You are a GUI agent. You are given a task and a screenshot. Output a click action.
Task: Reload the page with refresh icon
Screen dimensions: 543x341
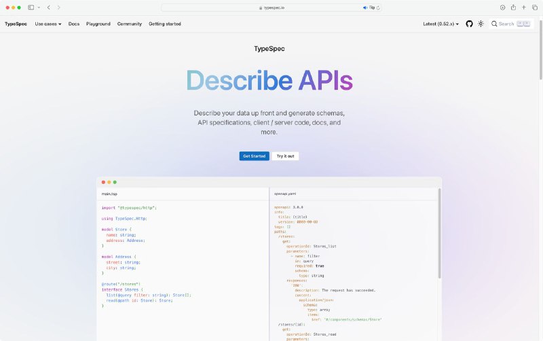[378, 7]
